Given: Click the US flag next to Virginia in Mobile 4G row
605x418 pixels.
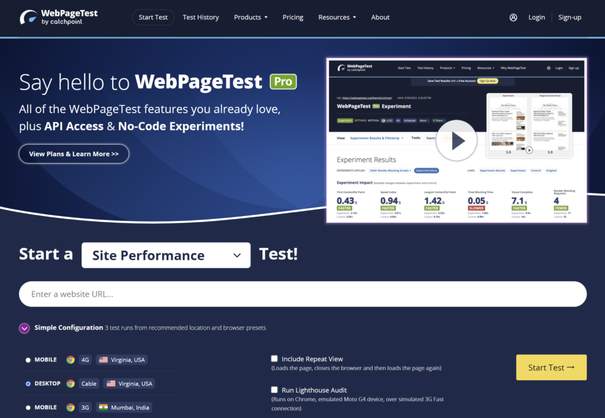Looking at the screenshot, I should pyautogui.click(x=103, y=360).
